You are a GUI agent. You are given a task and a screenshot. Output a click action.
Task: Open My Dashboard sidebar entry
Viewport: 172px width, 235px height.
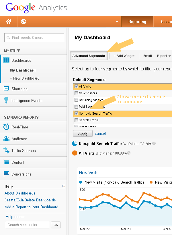coord(23,70)
